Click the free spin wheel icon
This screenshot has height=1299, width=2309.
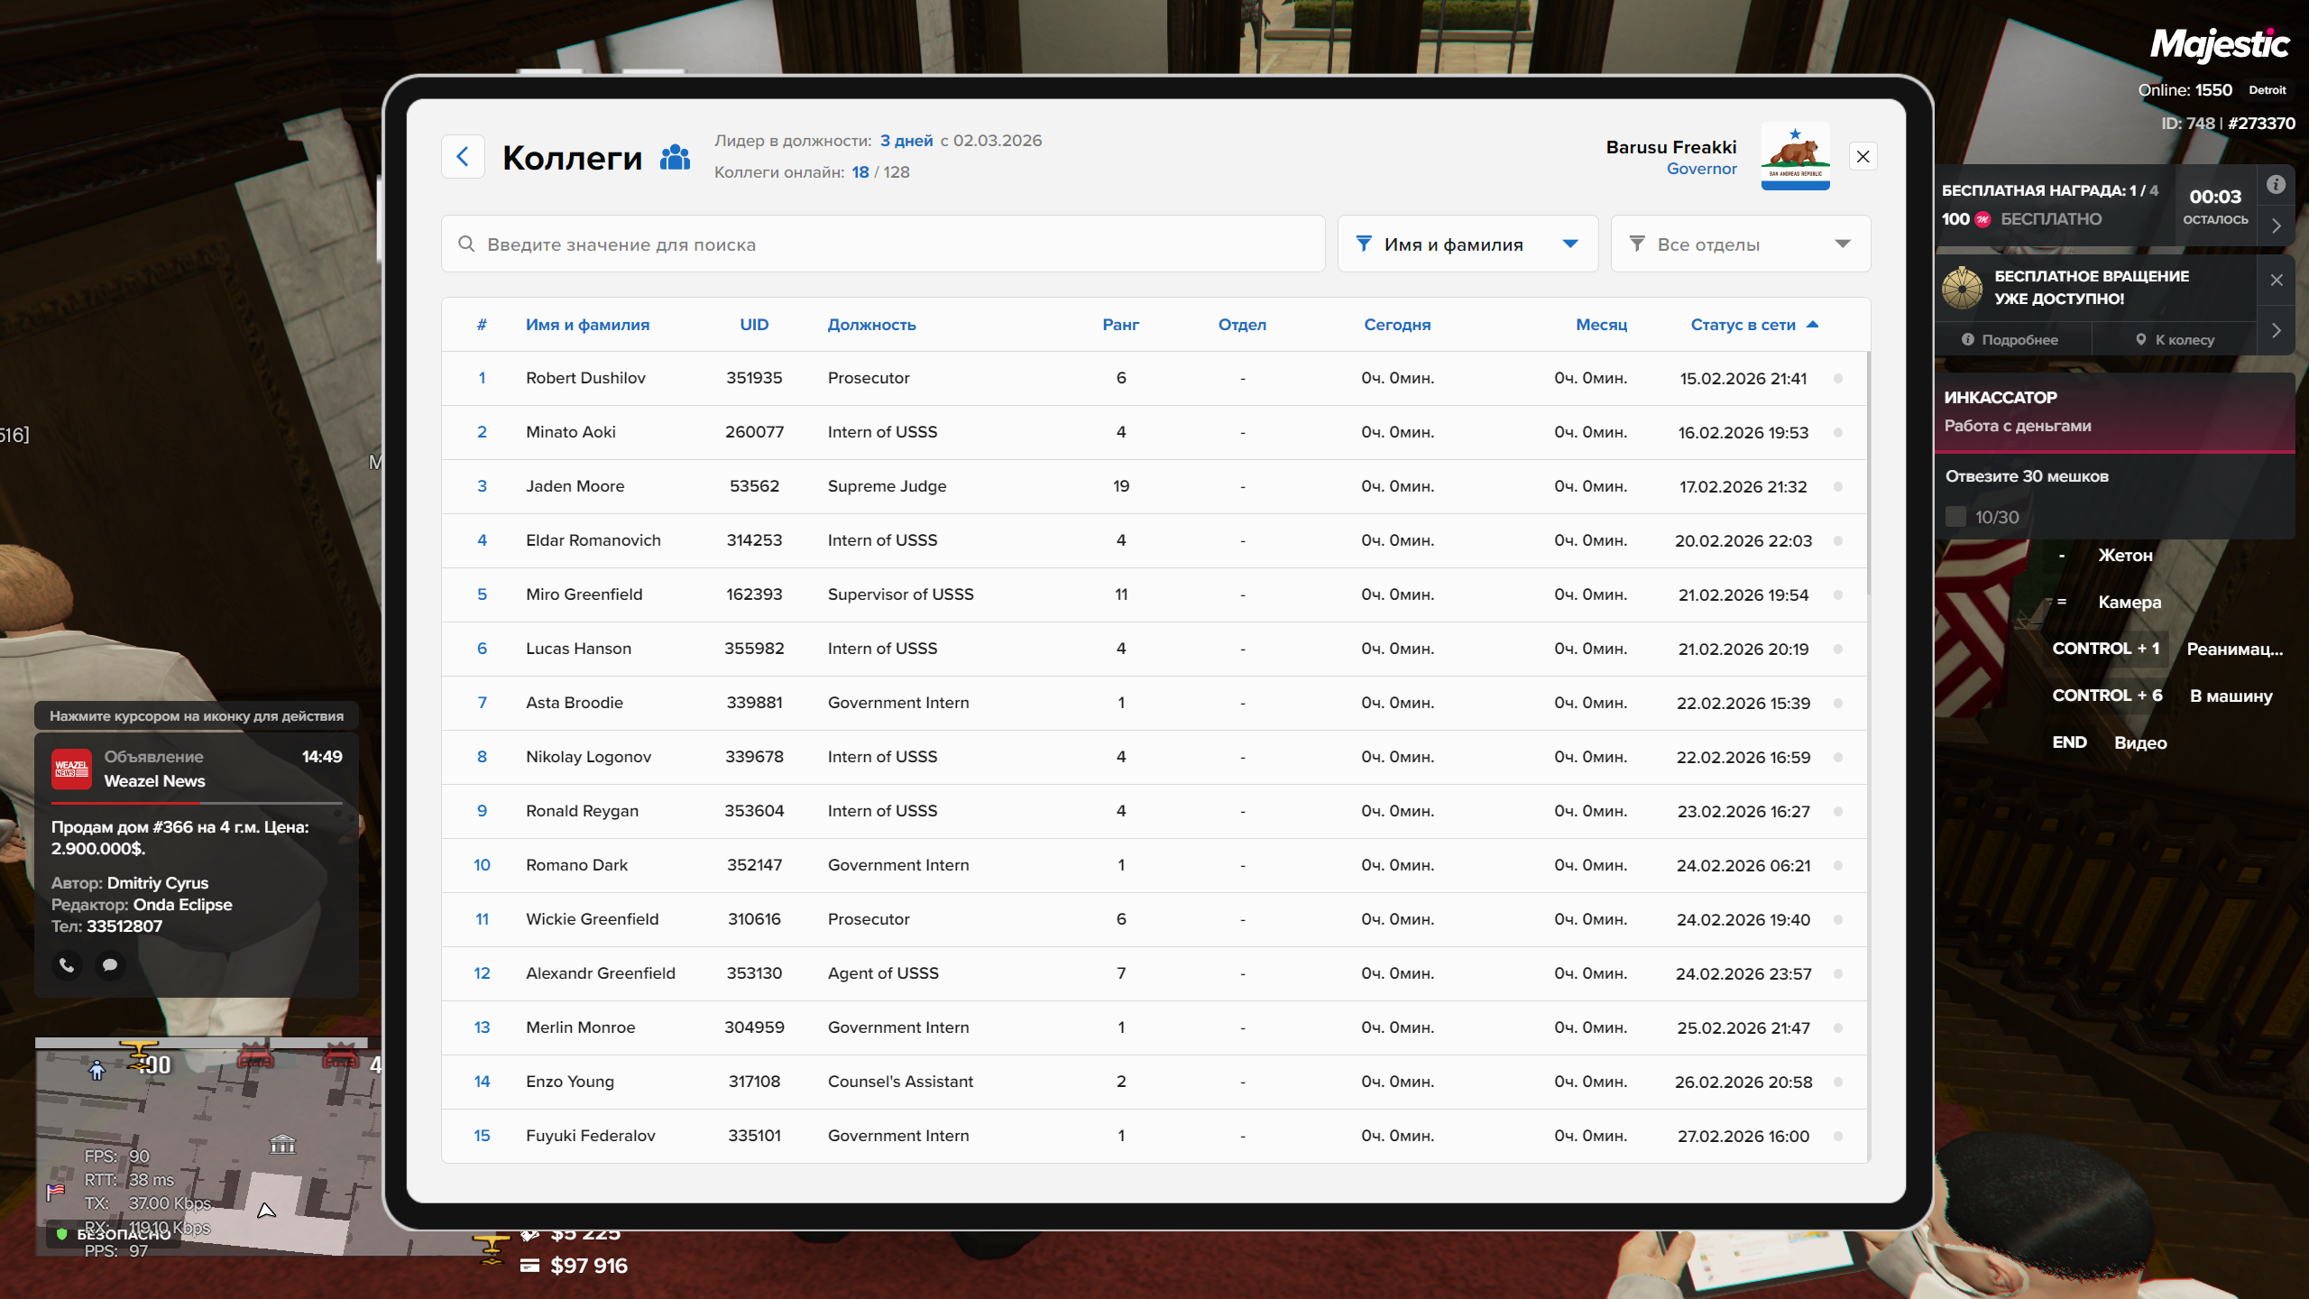[x=1963, y=288]
